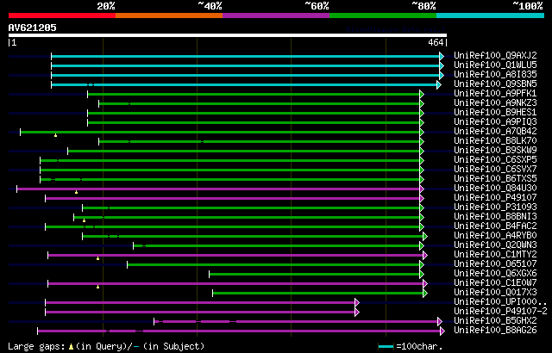552x353 pixels.
Task: Select the UniRef100_UPI000.. label
Action: coord(500,302)
